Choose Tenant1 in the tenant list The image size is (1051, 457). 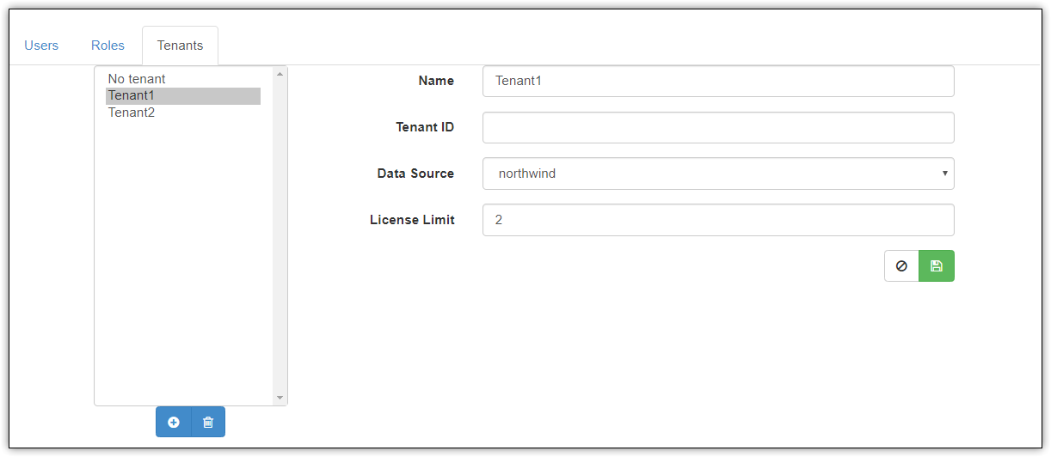131,95
